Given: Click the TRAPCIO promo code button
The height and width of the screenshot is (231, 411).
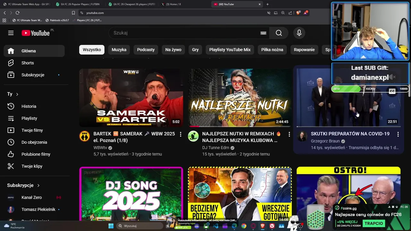Looking at the screenshot, I should click(374, 223).
